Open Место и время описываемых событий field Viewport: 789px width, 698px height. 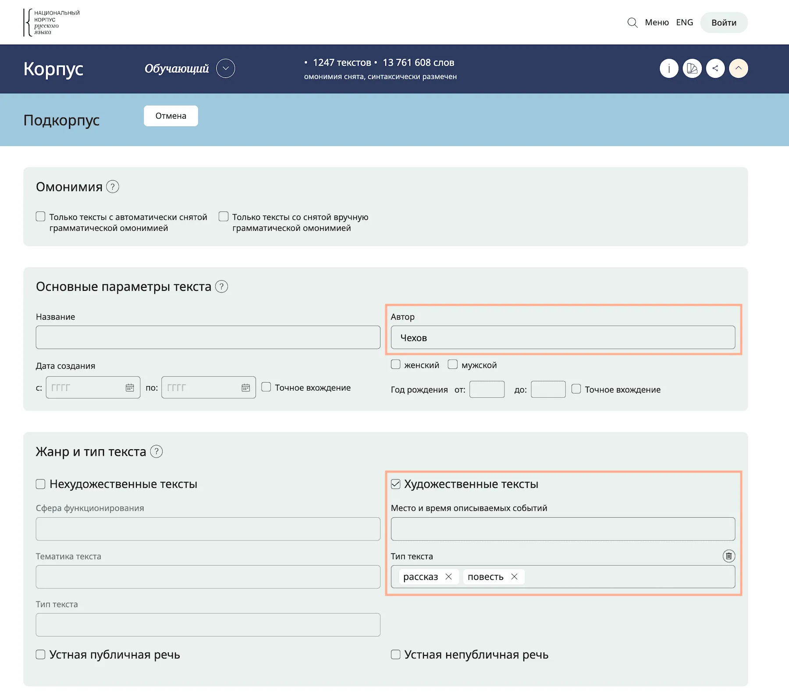(563, 529)
